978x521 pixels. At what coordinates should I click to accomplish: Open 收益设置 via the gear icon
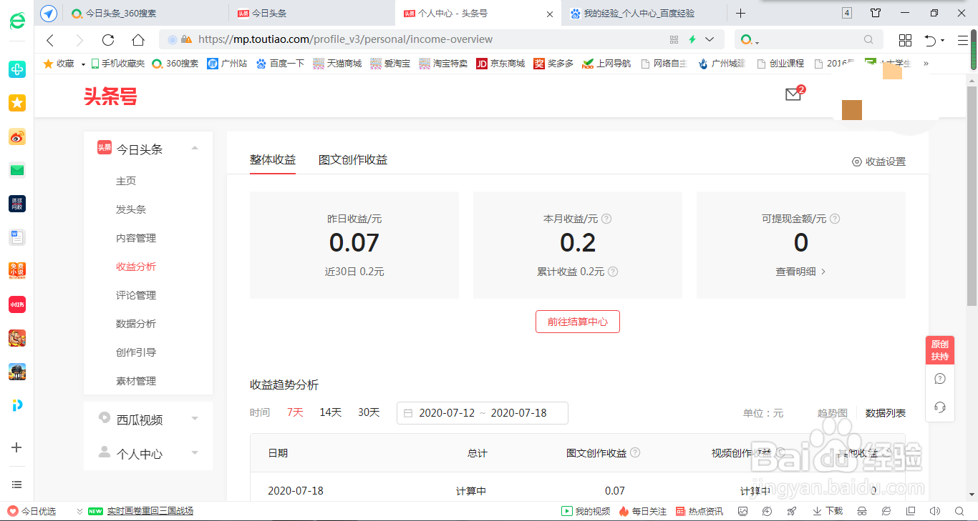tap(878, 162)
